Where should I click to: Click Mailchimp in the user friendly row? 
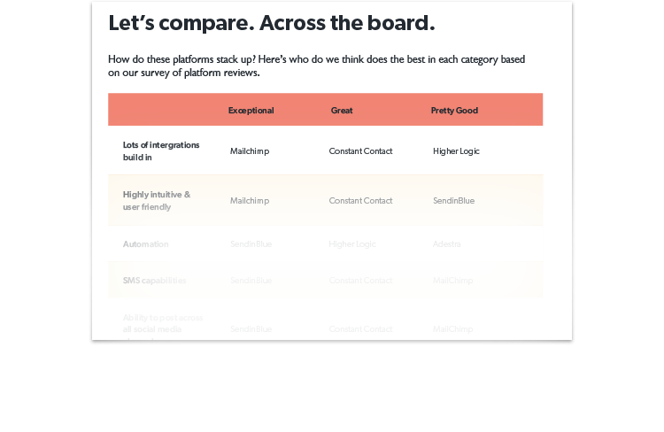pyautogui.click(x=250, y=201)
